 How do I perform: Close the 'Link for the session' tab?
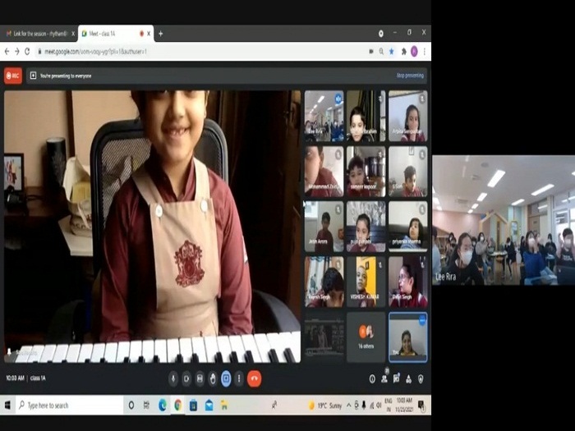pos(73,34)
